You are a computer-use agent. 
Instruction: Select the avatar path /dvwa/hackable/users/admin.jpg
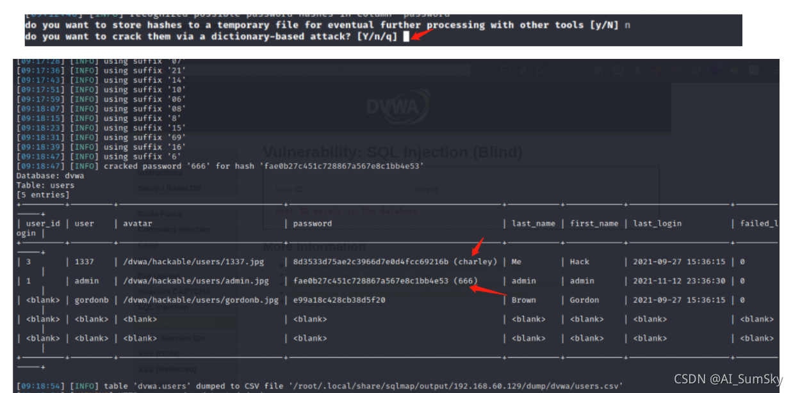[x=196, y=281]
